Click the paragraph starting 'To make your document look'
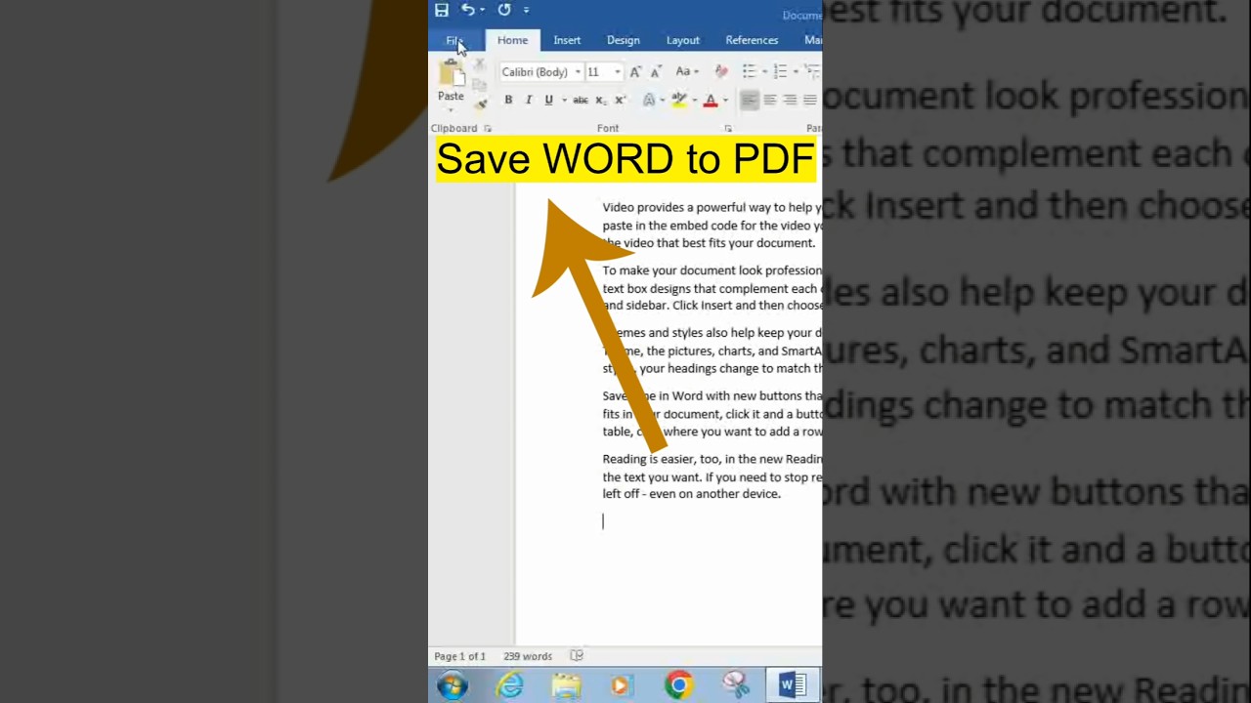This screenshot has height=703, width=1251. point(712,288)
